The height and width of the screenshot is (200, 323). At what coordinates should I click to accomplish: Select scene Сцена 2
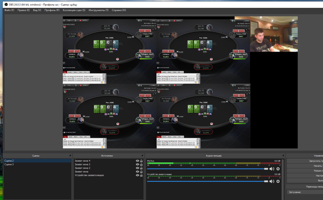point(37,161)
